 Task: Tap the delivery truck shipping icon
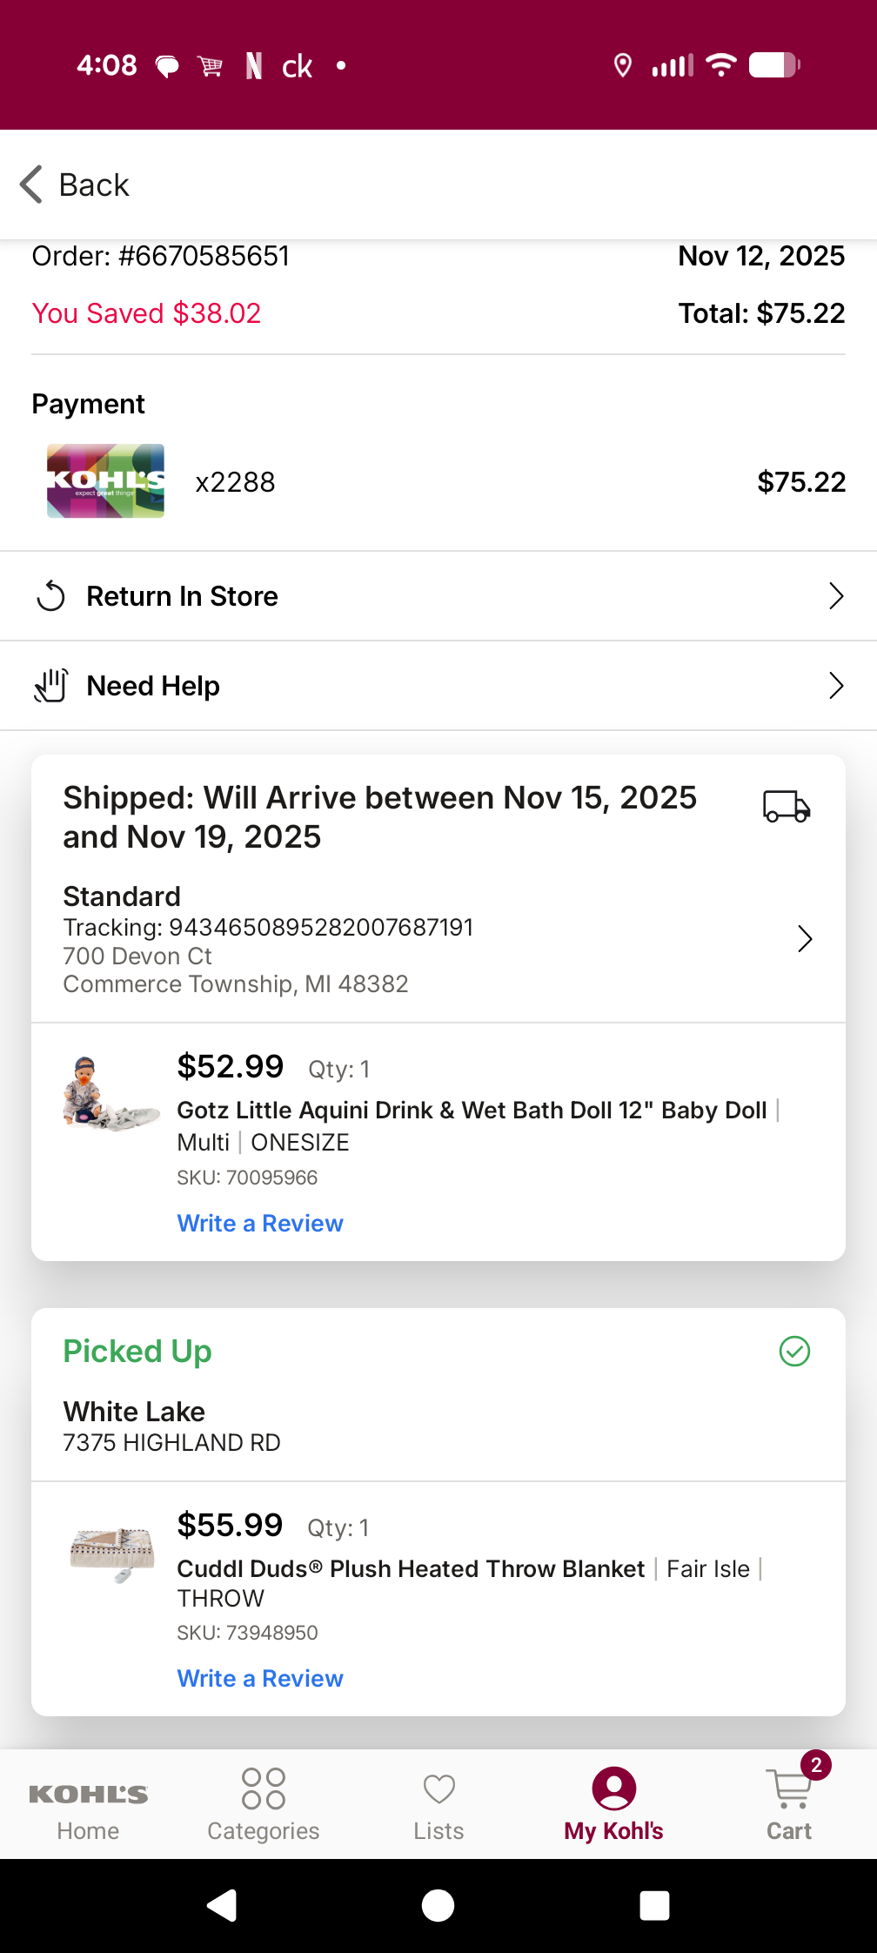click(x=787, y=806)
